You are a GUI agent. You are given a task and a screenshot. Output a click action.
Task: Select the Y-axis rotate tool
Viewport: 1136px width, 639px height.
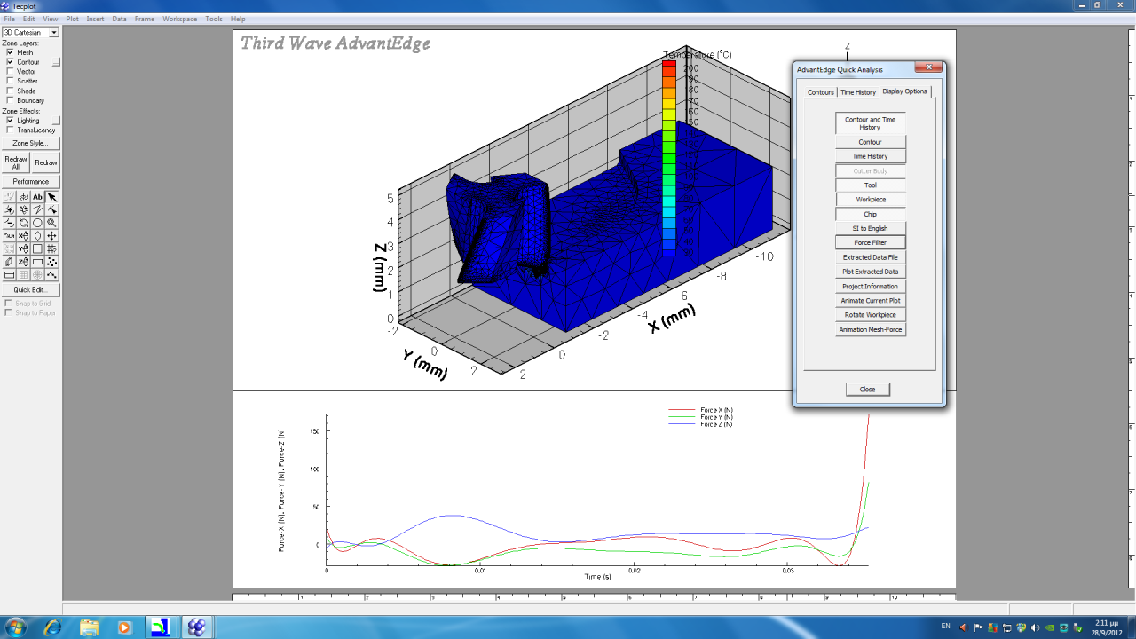23,248
